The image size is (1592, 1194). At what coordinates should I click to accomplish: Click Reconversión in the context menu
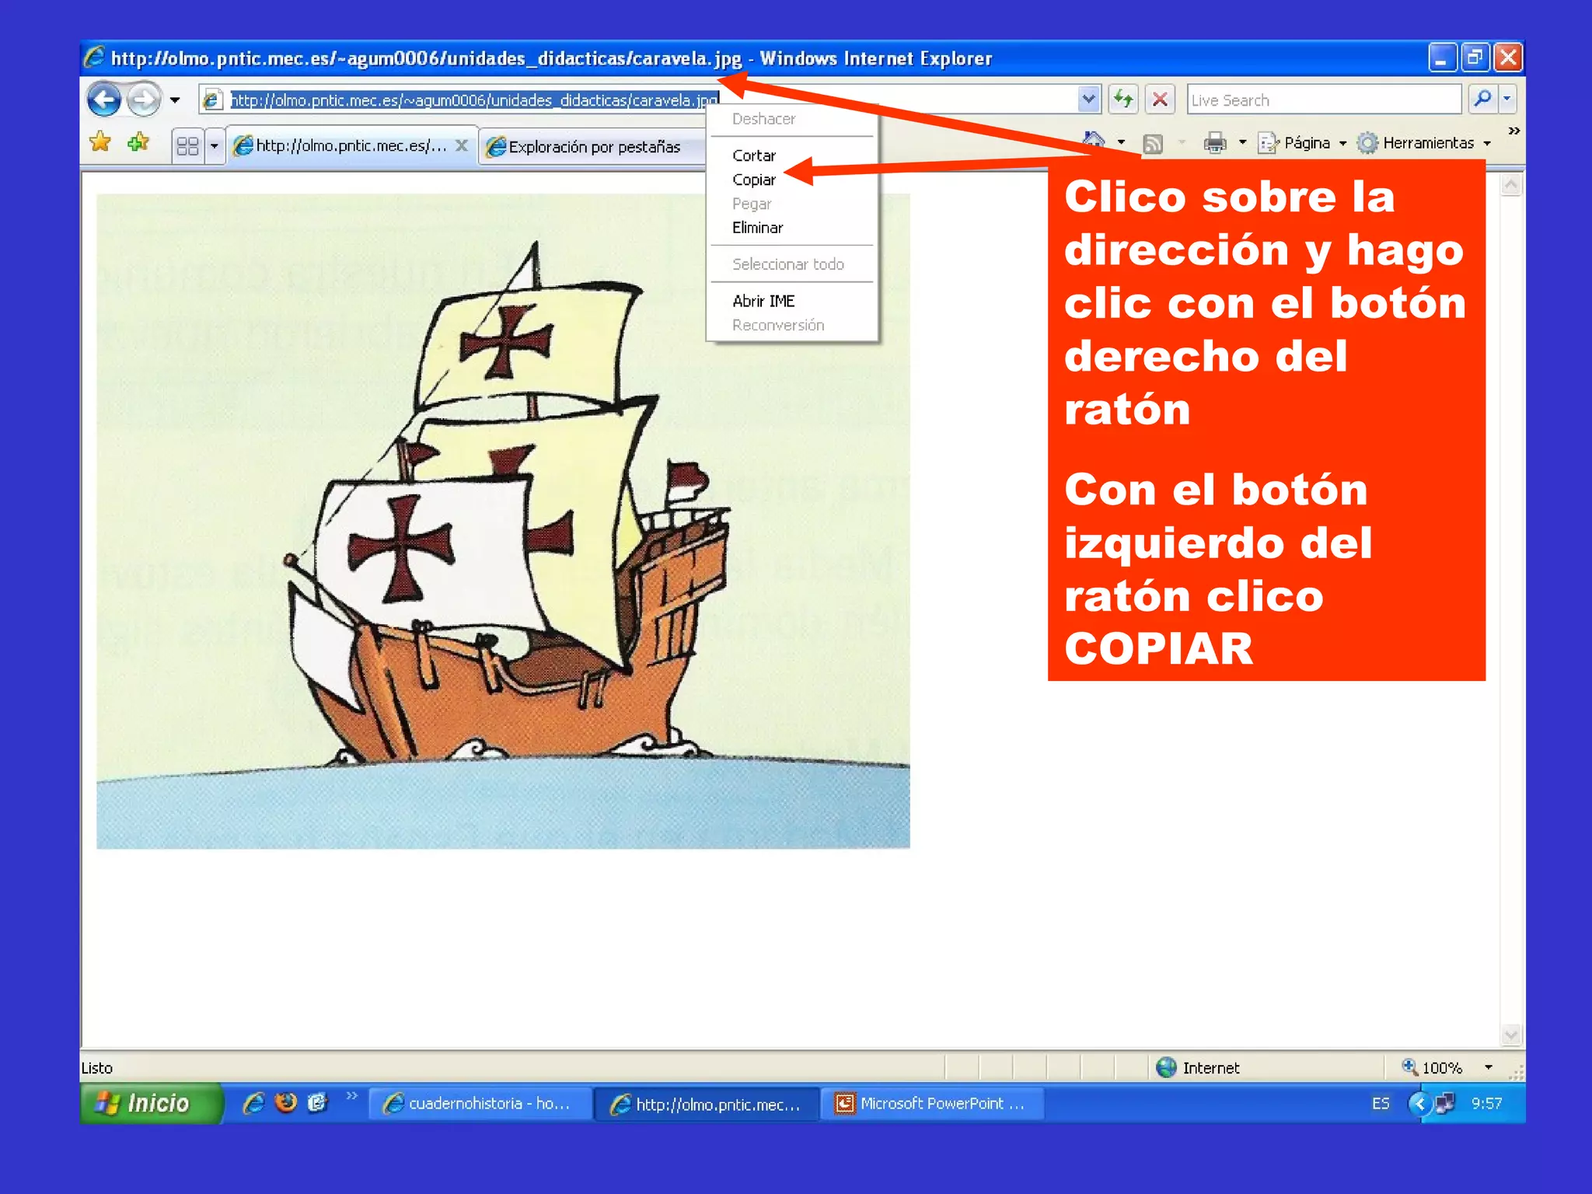[x=792, y=325]
